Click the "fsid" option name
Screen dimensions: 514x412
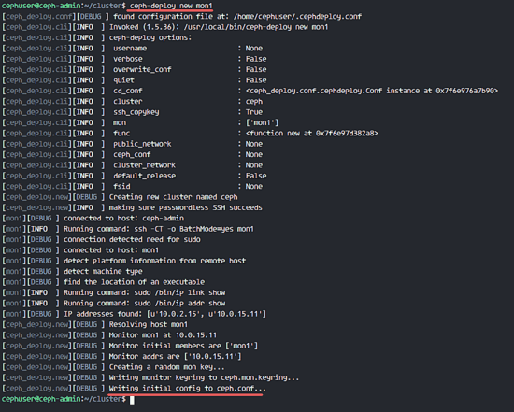click(121, 186)
